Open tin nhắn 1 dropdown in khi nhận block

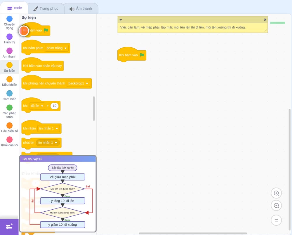(x=48, y=129)
